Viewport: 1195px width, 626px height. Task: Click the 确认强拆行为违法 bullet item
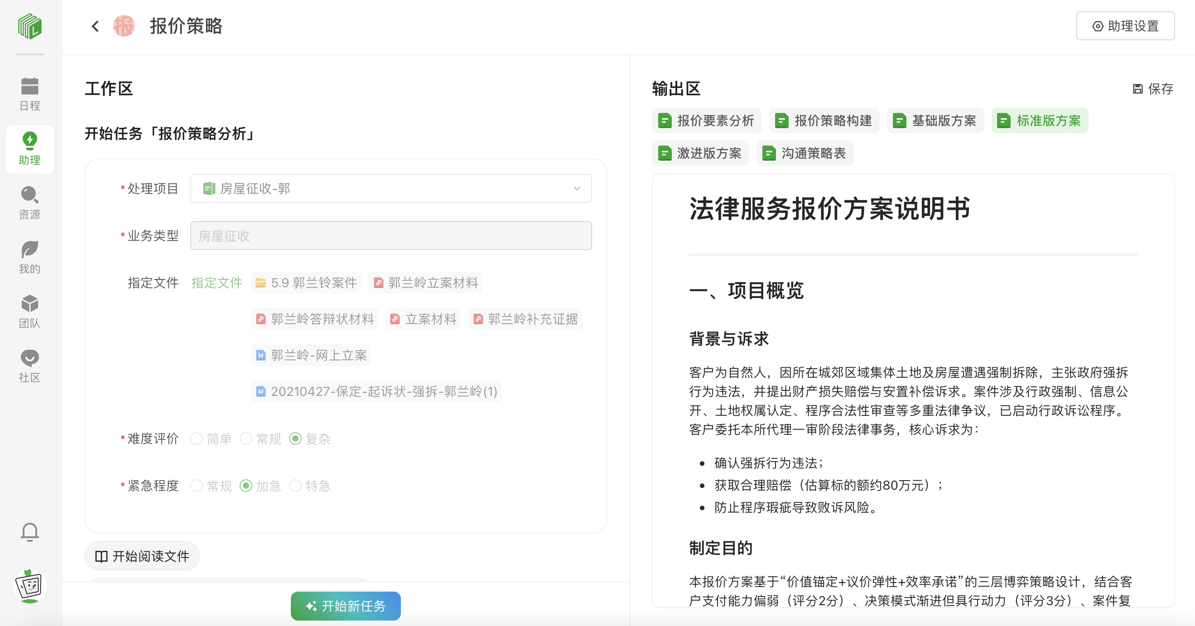769,463
